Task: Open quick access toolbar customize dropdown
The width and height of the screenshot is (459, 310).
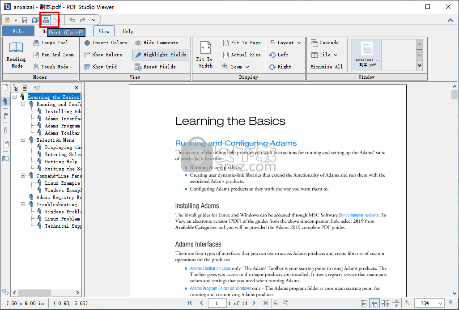Action: [x=93, y=20]
